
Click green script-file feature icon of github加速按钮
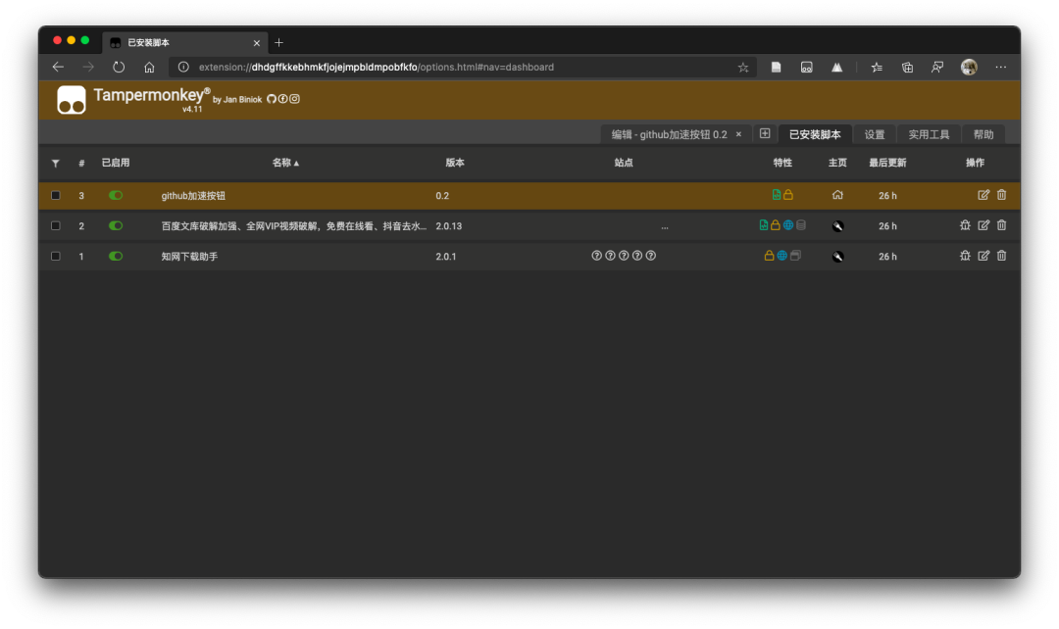(776, 195)
